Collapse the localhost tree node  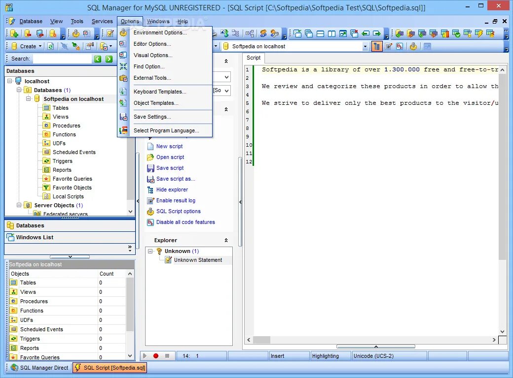tap(10, 81)
